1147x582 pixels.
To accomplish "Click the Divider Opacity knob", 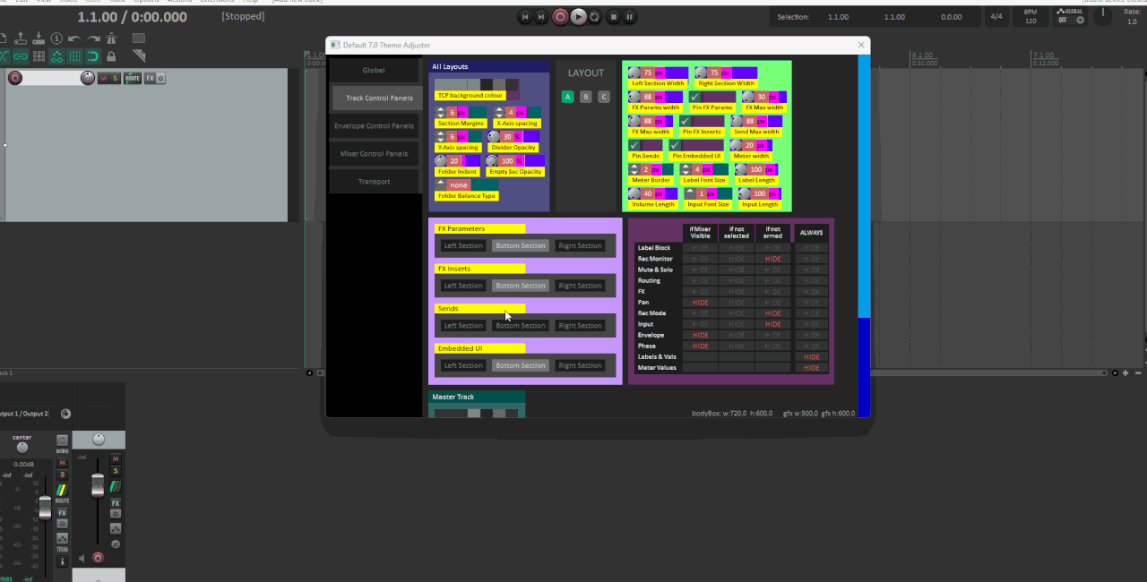I will [494, 137].
